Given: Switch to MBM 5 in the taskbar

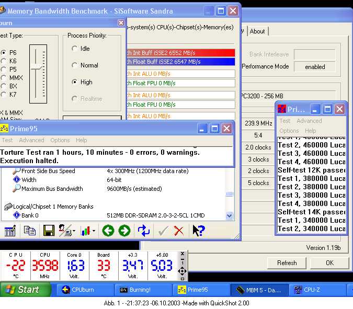Looking at the screenshot, I should click(x=259, y=290).
